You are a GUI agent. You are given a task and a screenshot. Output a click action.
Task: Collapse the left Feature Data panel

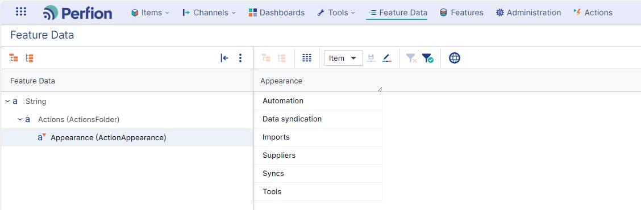pos(224,58)
